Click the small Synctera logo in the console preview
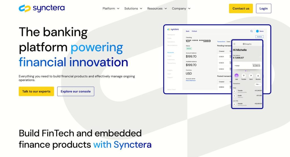Viewport: 290px width, 157px height. coord(173,29)
